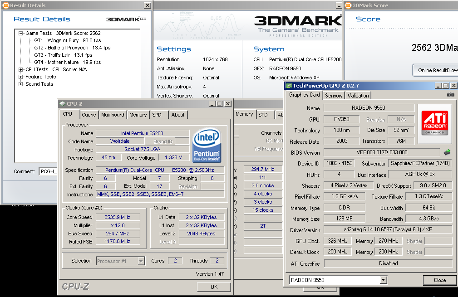Screen dimensions: 458x297
Task: Click the Bus Interface value AGP 8x @ 8x
Action: [420, 174]
